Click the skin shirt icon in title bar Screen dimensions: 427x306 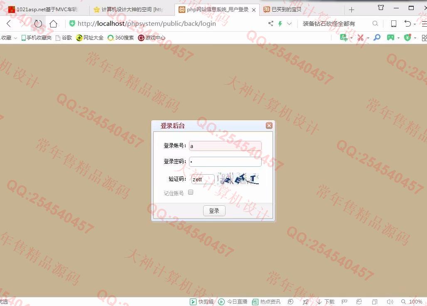point(381,8)
